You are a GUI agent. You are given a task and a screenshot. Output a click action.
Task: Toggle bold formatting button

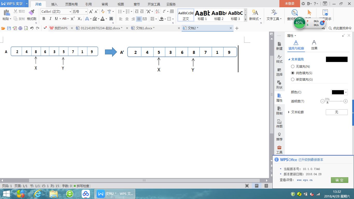tap(44, 19)
